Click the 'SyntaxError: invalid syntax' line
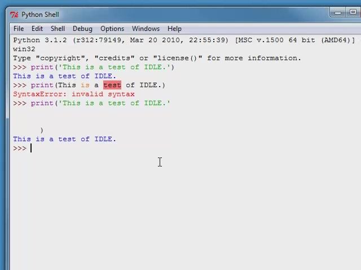This screenshot has height=270, width=361. 74,94
